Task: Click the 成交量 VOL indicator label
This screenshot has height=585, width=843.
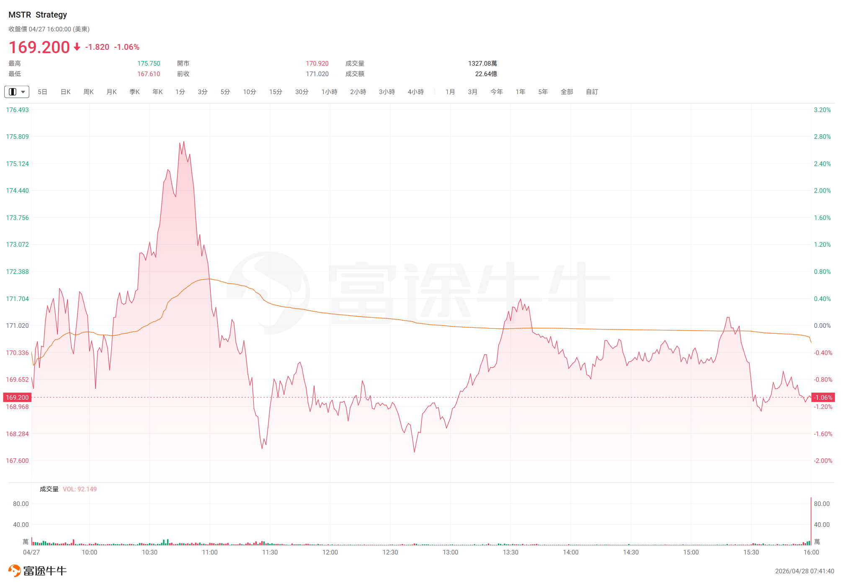Action: point(68,489)
